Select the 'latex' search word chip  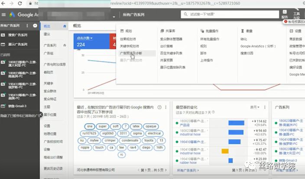[136, 126]
